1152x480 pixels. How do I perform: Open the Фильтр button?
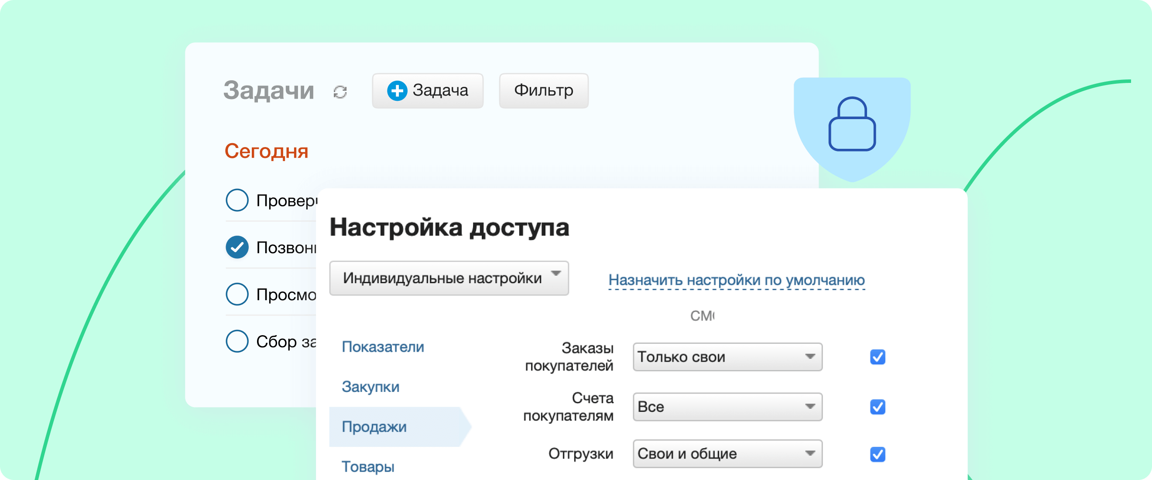tap(543, 91)
